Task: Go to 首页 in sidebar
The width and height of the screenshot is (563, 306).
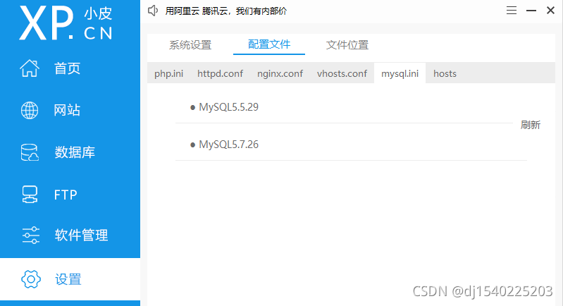Action: [x=67, y=68]
